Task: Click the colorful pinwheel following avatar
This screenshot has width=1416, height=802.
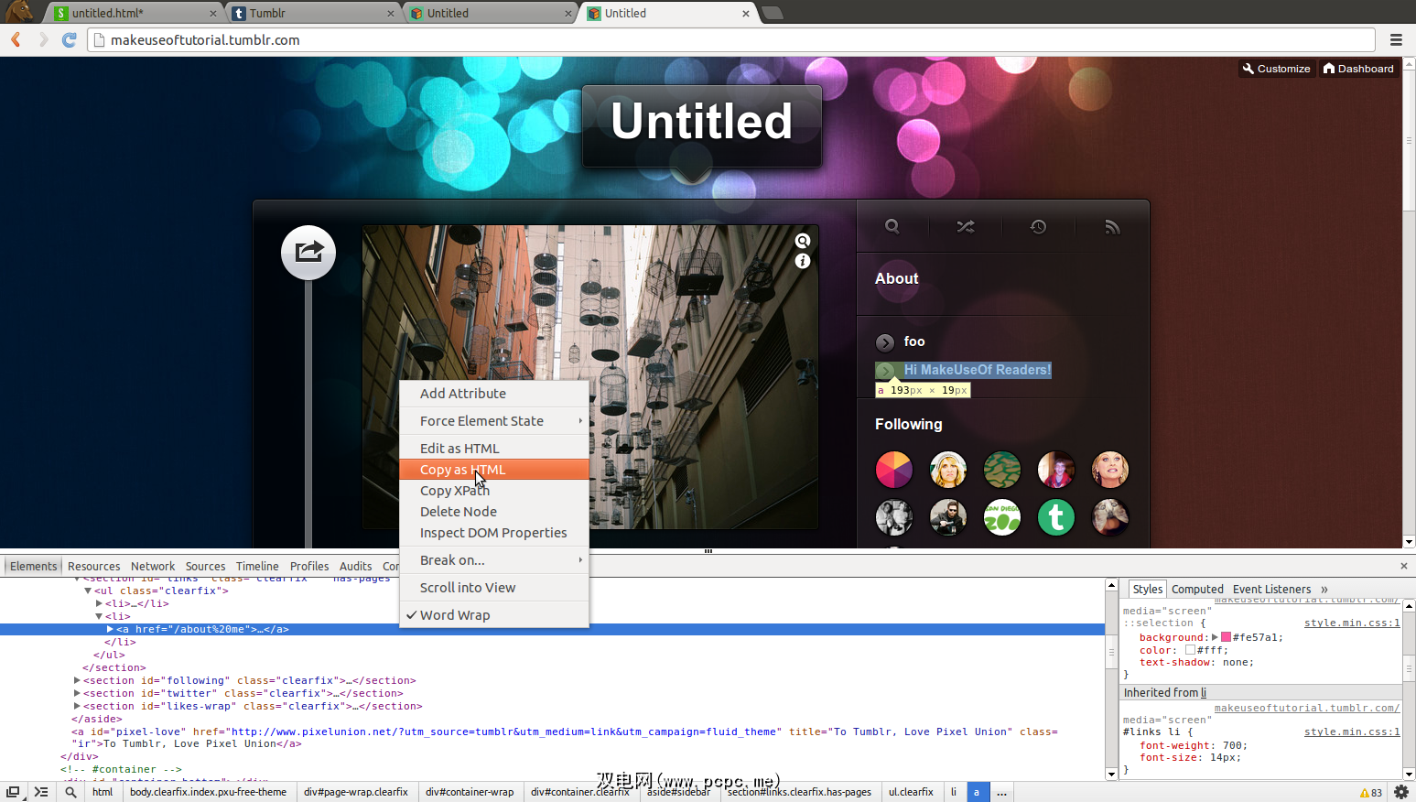Action: click(x=894, y=470)
